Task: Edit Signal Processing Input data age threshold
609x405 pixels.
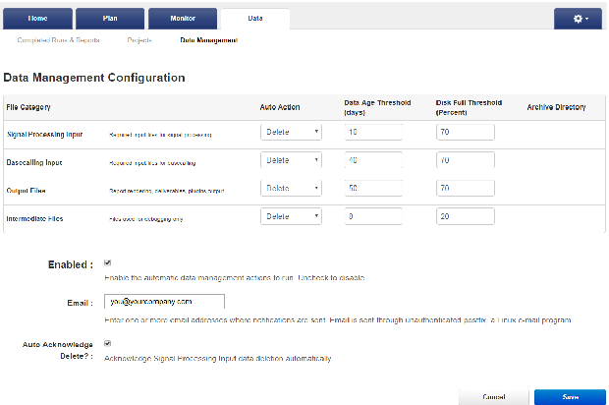Action: click(x=374, y=132)
